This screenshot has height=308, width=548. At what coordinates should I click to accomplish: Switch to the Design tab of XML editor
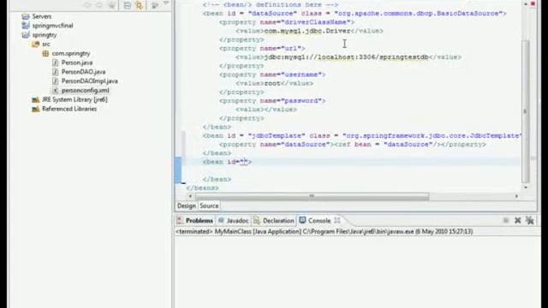[187, 205]
